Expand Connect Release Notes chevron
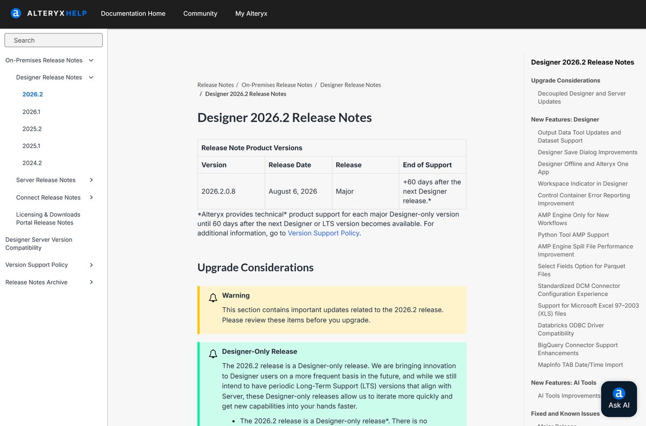 (x=91, y=197)
